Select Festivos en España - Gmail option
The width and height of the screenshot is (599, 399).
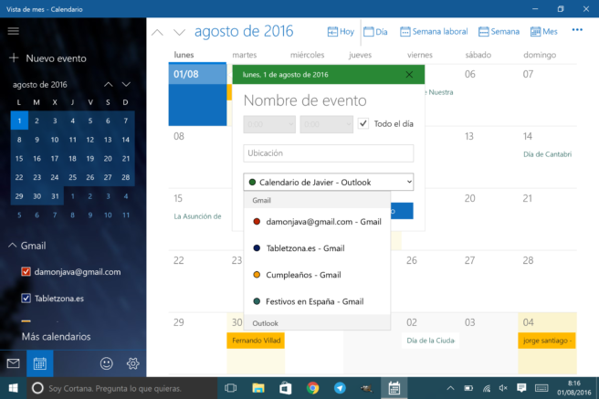(317, 301)
